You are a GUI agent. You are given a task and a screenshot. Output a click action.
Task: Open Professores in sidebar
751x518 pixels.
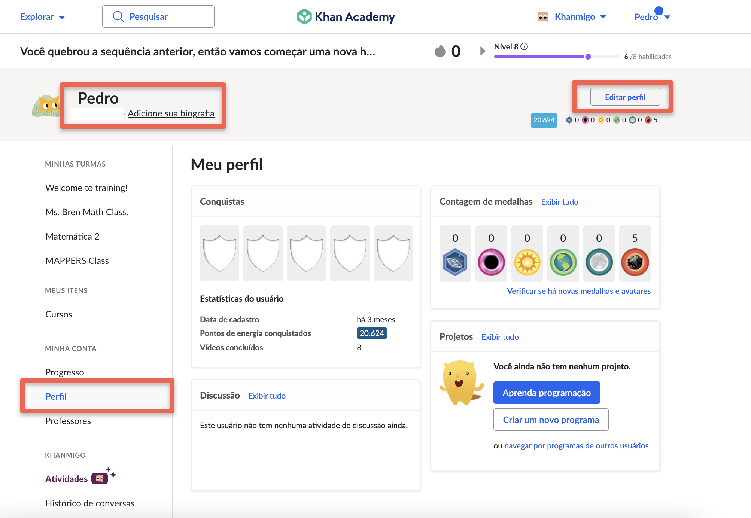click(68, 421)
